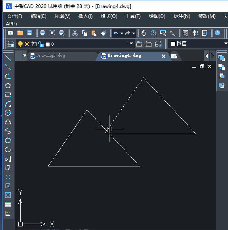Image resolution: width=228 pixels, height=230 pixels.
Task: Select the Create block tool
Action: [8, 168]
